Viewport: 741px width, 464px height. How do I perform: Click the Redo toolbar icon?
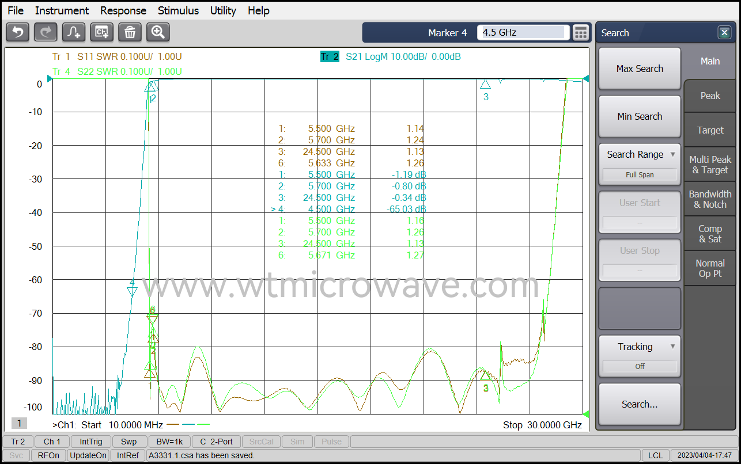coord(45,32)
